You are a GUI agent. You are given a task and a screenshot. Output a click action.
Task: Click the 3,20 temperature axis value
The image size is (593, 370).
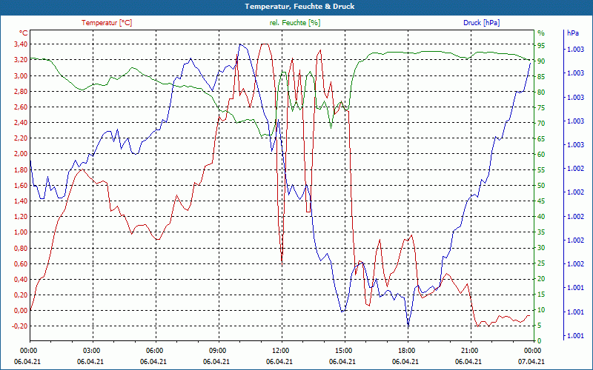pyautogui.click(x=21, y=60)
